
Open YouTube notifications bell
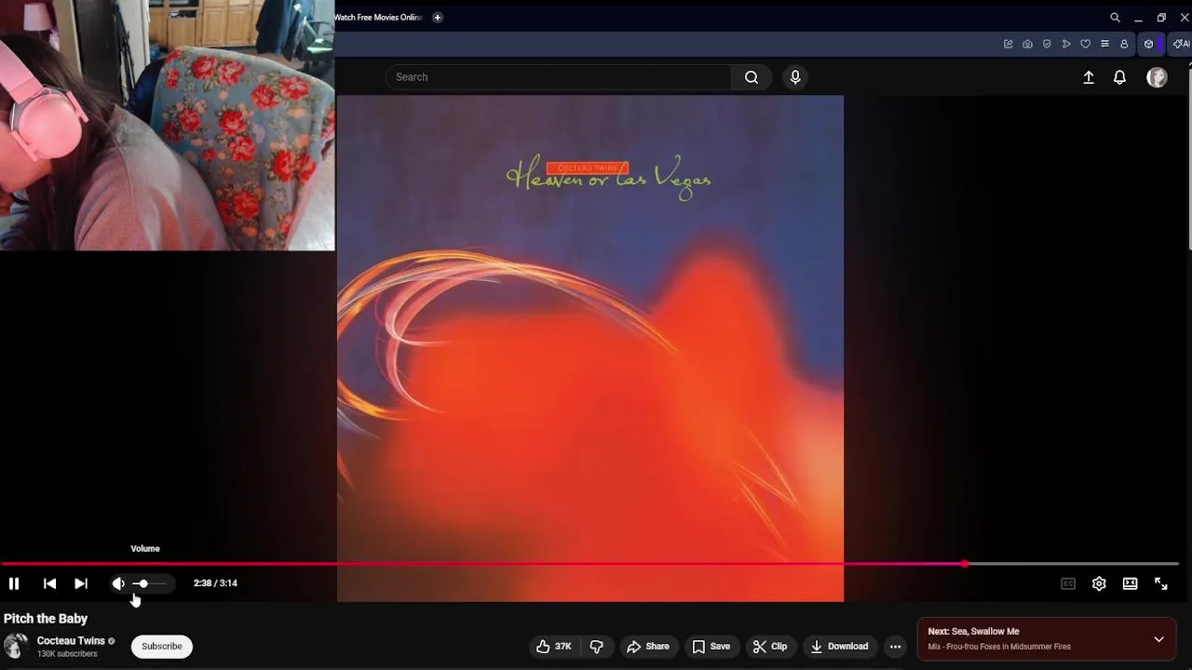(x=1120, y=78)
